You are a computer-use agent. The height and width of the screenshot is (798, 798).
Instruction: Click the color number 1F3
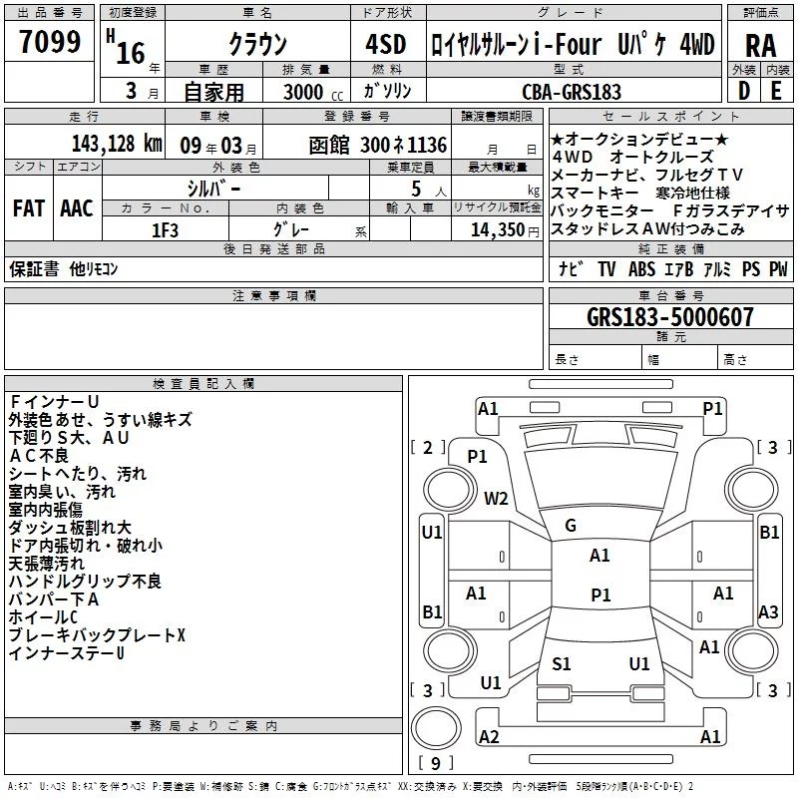click(166, 230)
